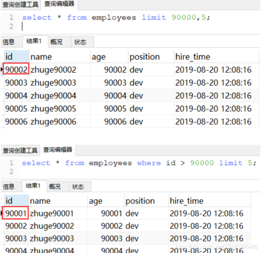261x253 pixels.
Task: Click the hire_time column header in upper grid
Action: pyautogui.click(x=216, y=57)
